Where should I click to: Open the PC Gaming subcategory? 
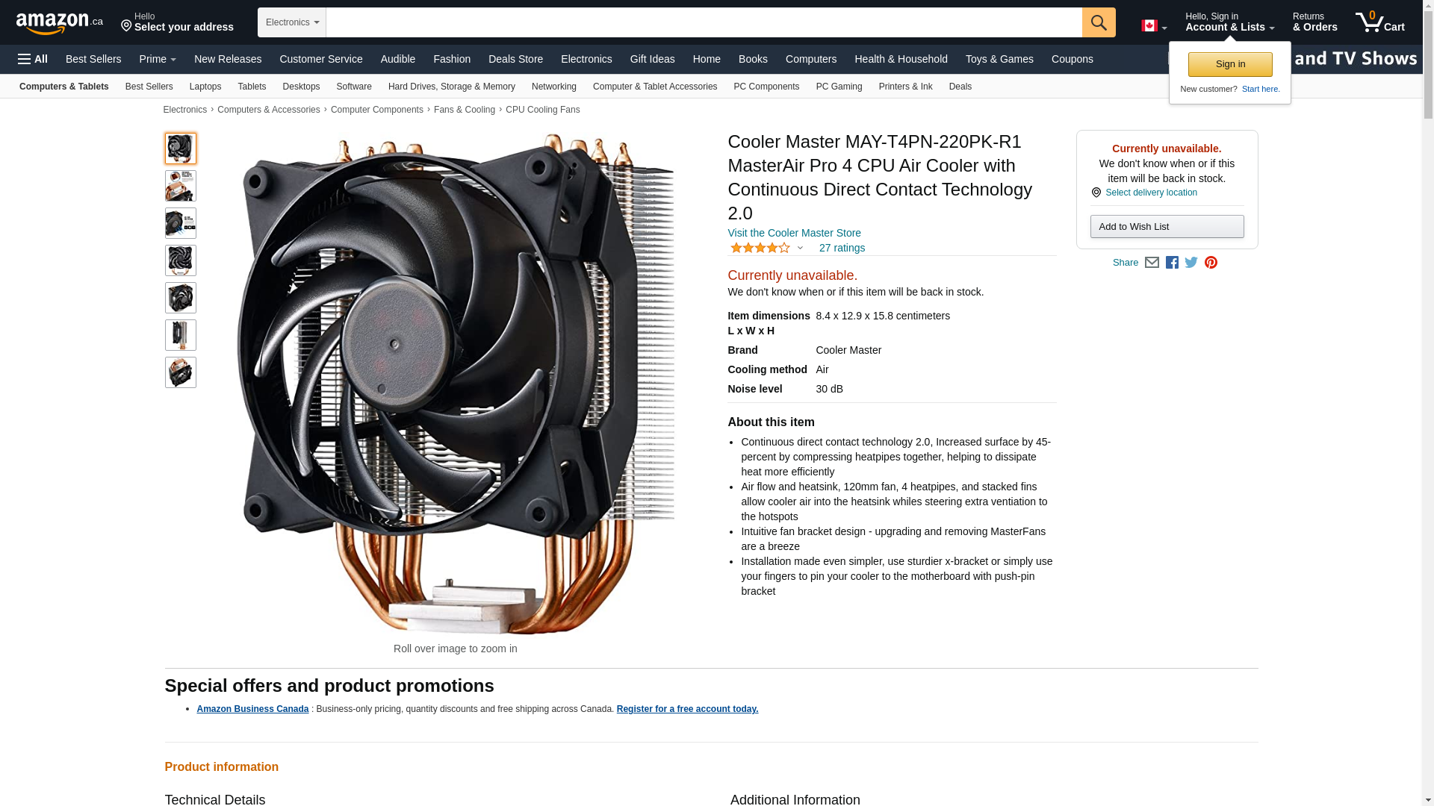click(x=839, y=87)
